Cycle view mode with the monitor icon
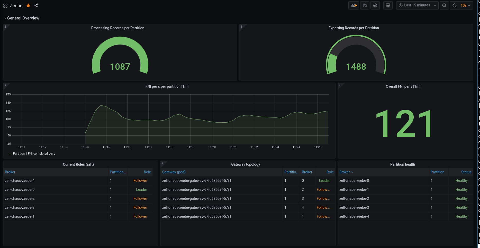The image size is (480, 248). coord(388,5)
